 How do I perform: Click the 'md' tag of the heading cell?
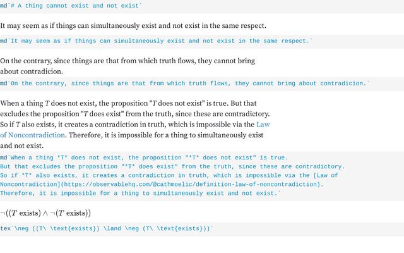4,6
